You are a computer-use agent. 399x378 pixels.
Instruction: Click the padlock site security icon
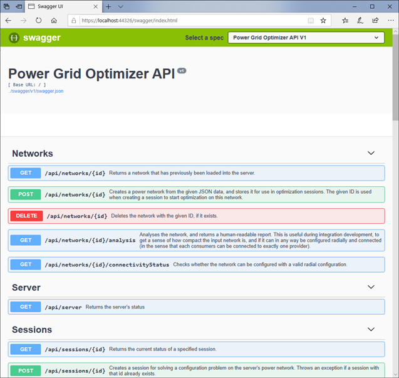coord(74,21)
